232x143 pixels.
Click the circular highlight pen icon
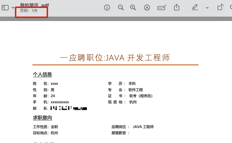click(147, 7)
